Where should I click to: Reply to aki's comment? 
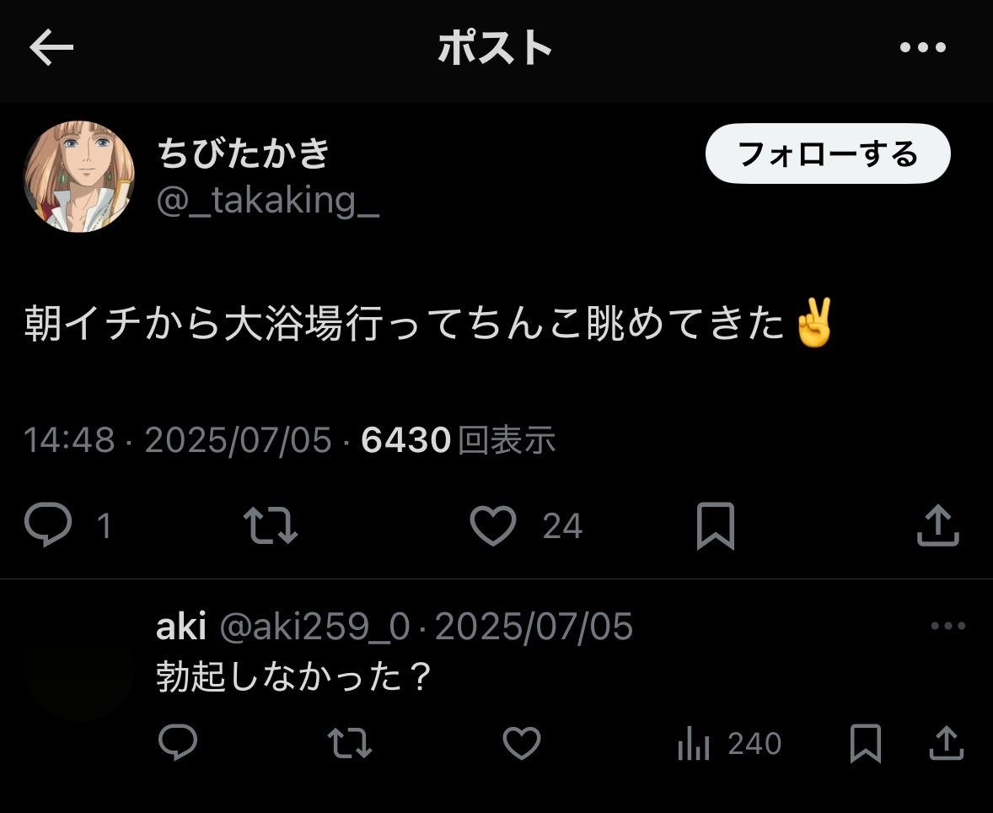(178, 742)
